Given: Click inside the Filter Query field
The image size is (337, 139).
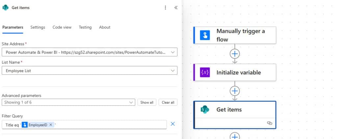Looking at the screenshot, I should pos(84,125).
